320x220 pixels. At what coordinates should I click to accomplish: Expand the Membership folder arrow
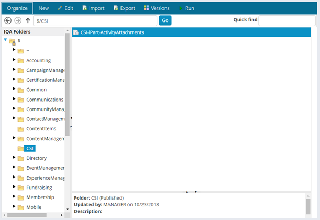[14, 197]
